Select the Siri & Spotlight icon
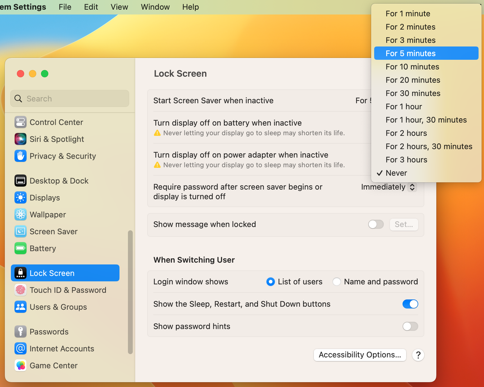The height and width of the screenshot is (387, 484). (x=21, y=139)
